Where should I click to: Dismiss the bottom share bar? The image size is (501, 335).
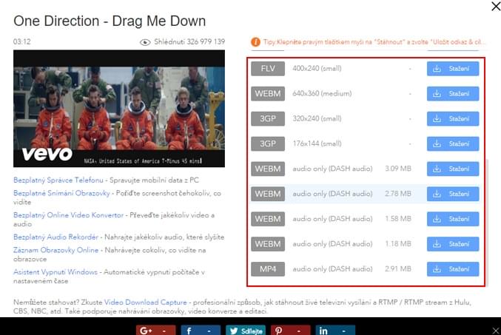click(494, 329)
